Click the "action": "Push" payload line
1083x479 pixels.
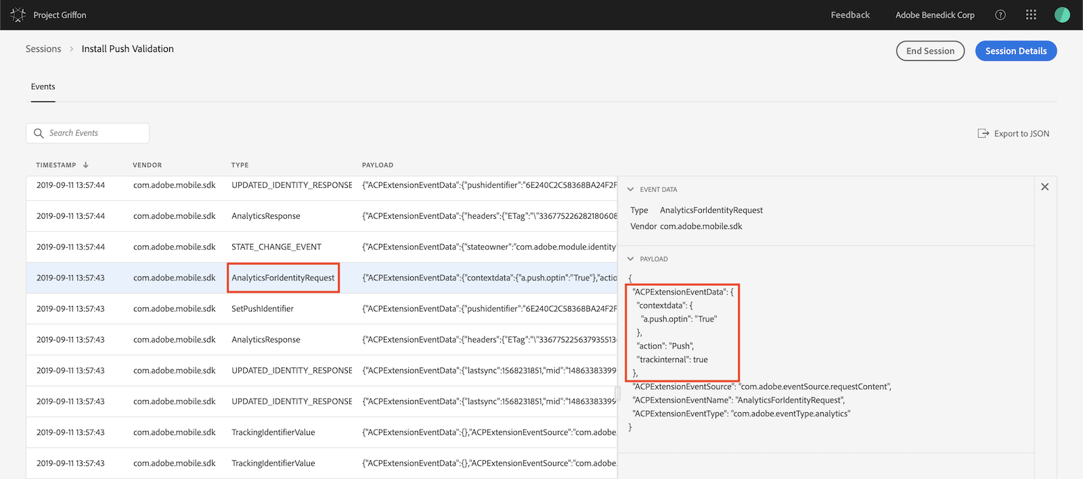point(665,346)
